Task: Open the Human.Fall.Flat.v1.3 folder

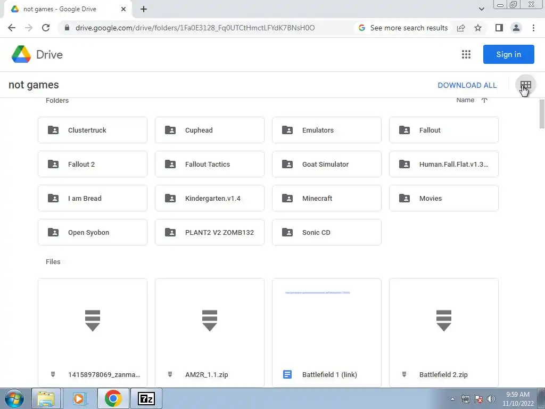Action: click(x=444, y=164)
